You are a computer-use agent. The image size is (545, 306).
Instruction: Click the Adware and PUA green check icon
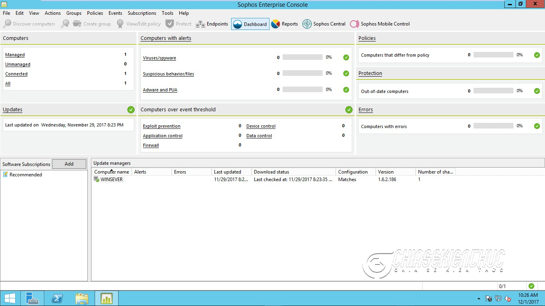346,90
